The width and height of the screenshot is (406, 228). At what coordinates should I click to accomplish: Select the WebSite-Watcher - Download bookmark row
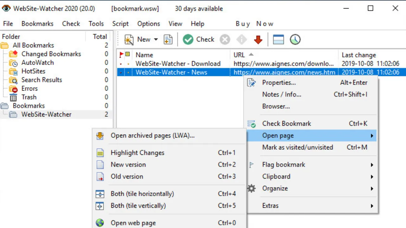[261, 64]
